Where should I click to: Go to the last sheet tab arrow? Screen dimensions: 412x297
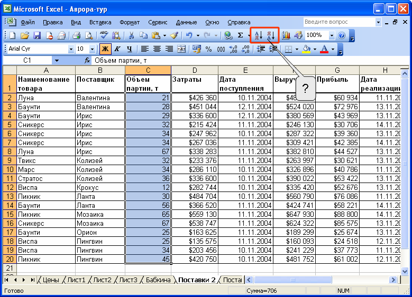pyautogui.click(x=32, y=280)
